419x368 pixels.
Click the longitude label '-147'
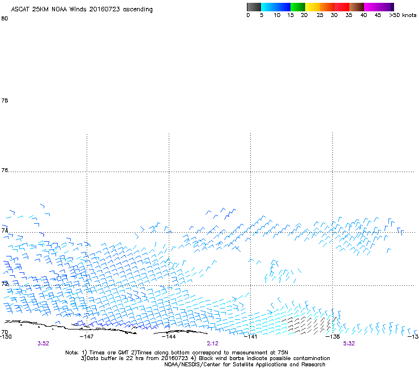(x=87, y=336)
